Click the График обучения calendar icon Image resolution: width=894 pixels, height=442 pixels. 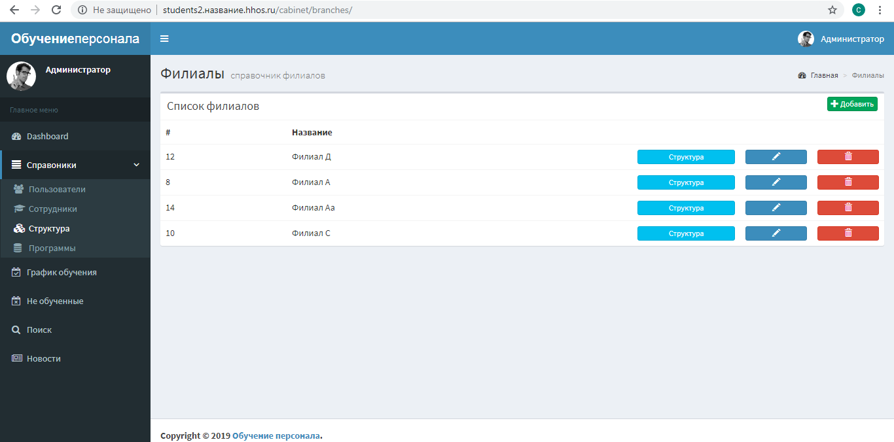pyautogui.click(x=16, y=273)
